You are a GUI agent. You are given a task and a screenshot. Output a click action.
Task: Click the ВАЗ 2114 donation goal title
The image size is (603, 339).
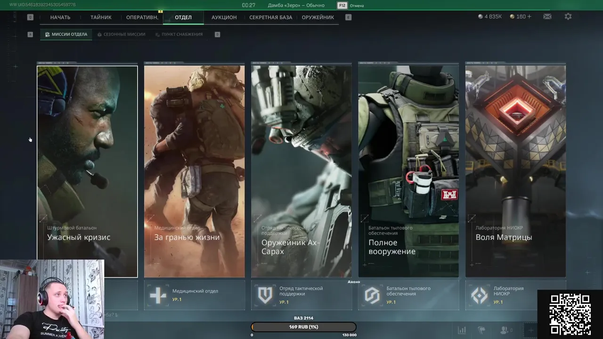point(303,318)
